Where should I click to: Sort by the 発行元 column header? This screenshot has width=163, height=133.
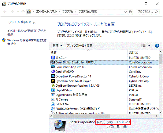pyautogui.click(x=133, y=52)
